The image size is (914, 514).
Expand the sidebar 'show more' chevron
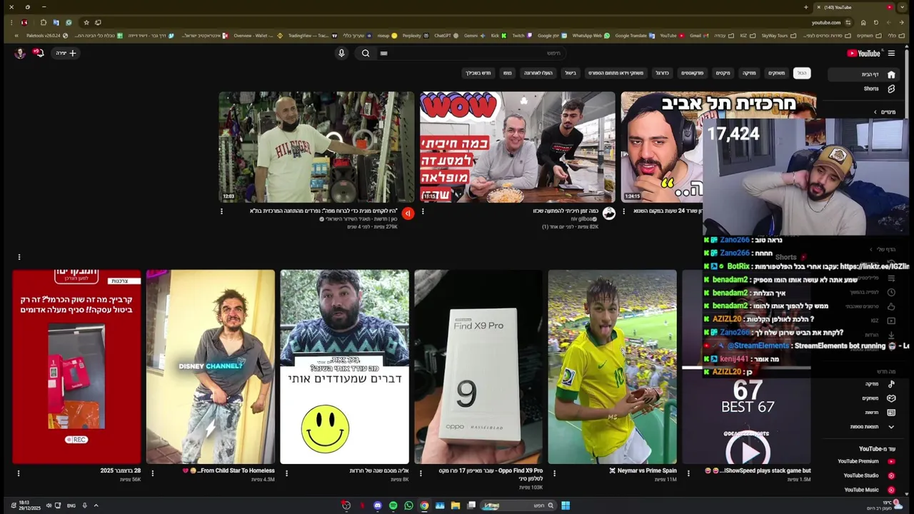click(891, 427)
